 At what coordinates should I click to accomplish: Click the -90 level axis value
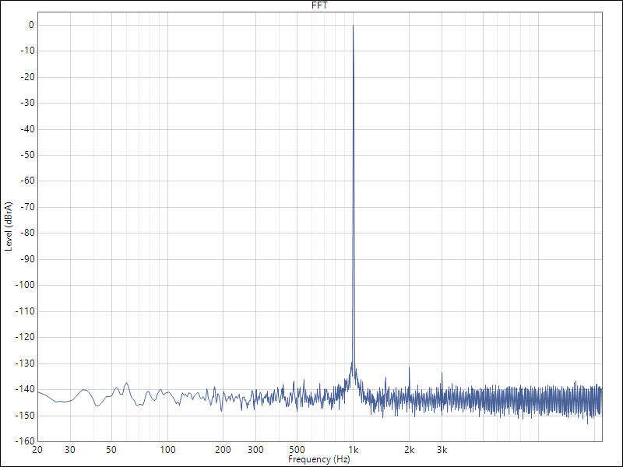coord(27,259)
